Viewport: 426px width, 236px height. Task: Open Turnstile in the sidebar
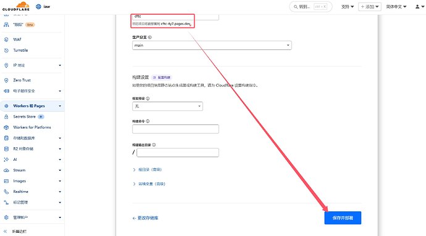tap(20, 50)
